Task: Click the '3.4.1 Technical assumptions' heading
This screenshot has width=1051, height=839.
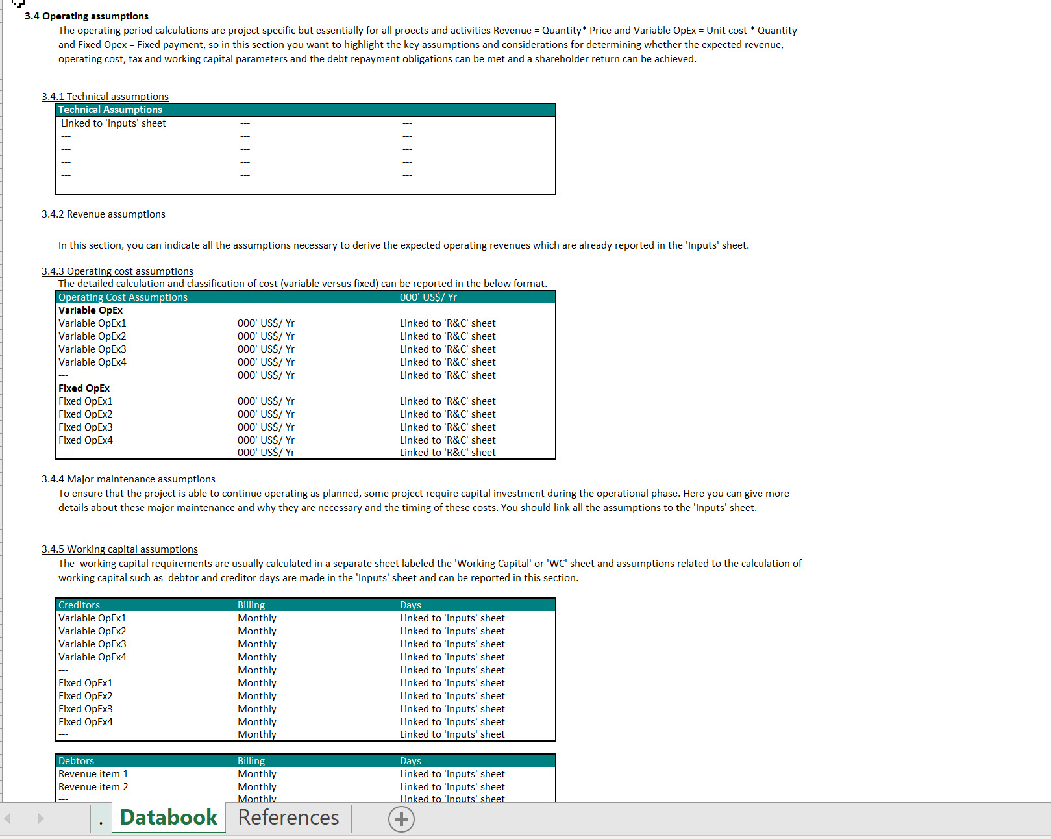Action: [x=105, y=97]
